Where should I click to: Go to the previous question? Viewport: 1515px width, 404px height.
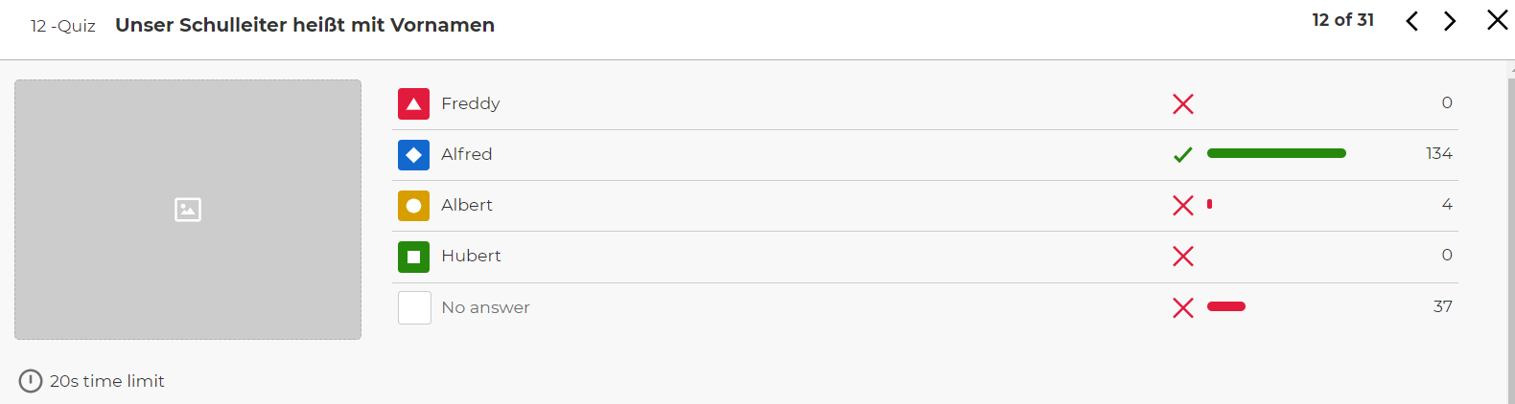[1411, 21]
